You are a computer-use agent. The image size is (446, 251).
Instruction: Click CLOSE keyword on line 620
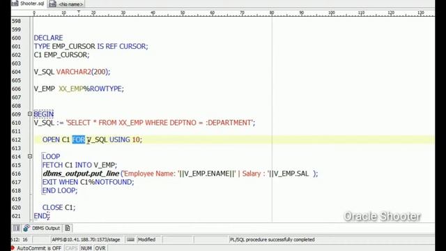tap(53, 208)
